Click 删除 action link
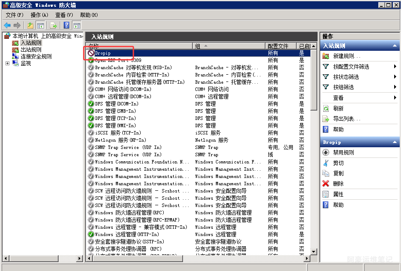The image size is (401, 271). tap(338, 184)
